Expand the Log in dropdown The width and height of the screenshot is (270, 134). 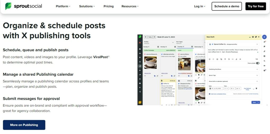click(200, 6)
